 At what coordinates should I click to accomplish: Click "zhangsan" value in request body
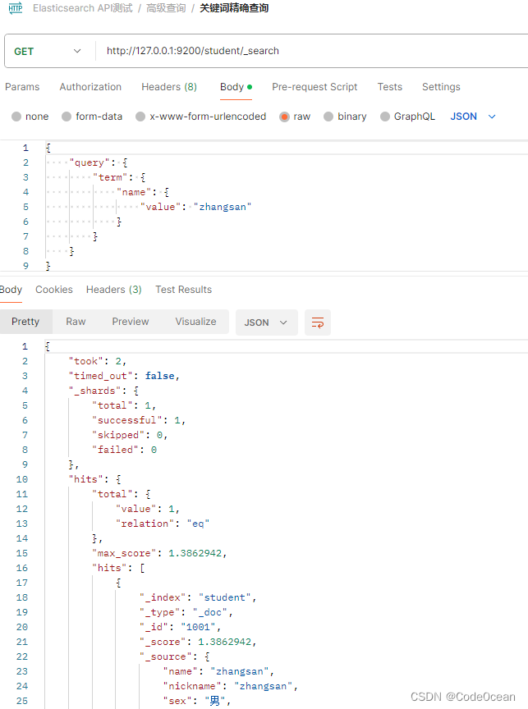(223, 207)
